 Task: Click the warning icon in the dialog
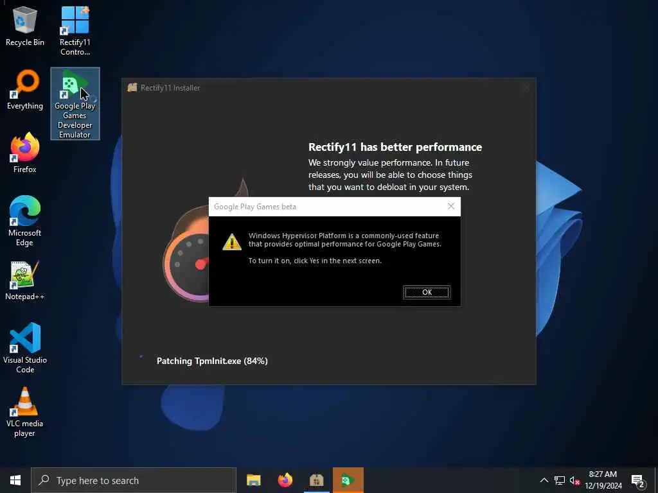(x=231, y=242)
